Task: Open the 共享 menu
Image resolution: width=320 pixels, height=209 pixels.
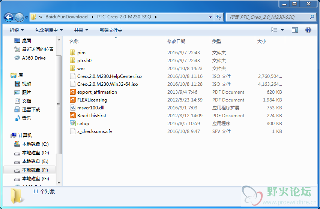Action: (x=81, y=30)
